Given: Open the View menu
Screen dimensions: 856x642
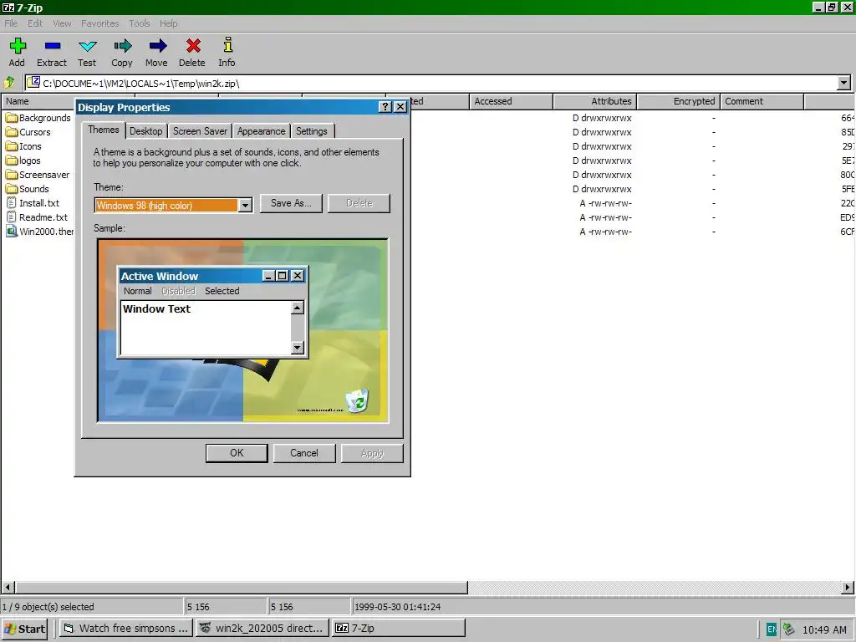Looking at the screenshot, I should [62, 23].
